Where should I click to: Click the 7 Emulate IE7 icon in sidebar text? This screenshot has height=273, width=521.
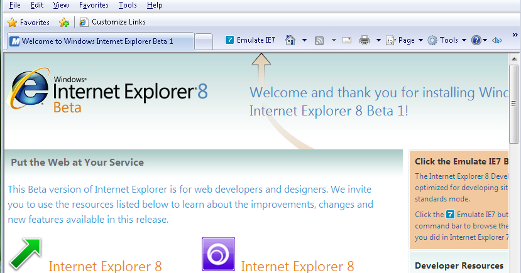(x=450, y=215)
